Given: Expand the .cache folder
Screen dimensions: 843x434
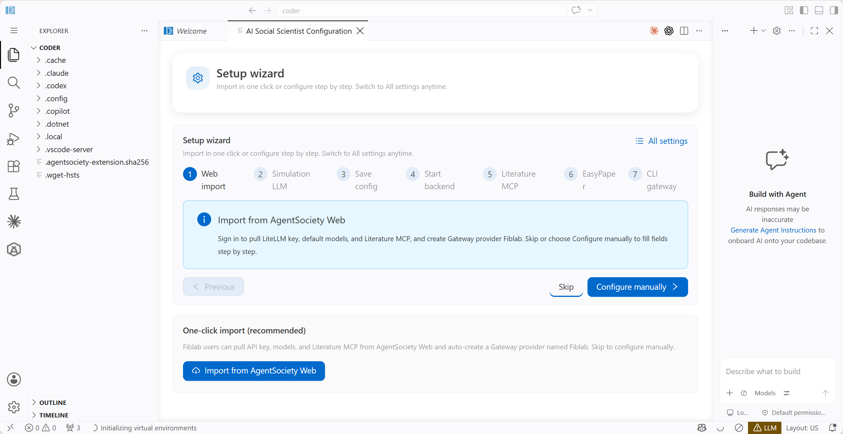Looking at the screenshot, I should pos(92,60).
